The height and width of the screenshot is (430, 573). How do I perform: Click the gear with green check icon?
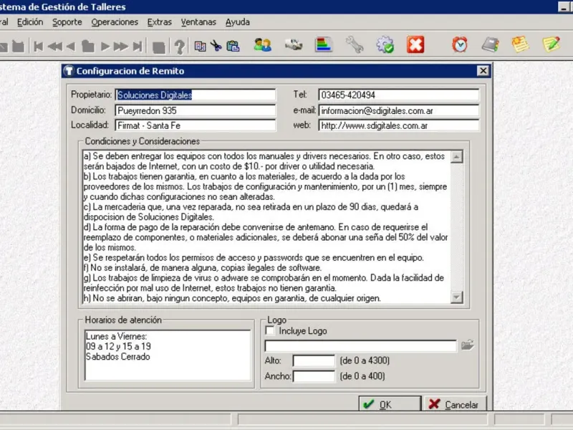(x=385, y=44)
